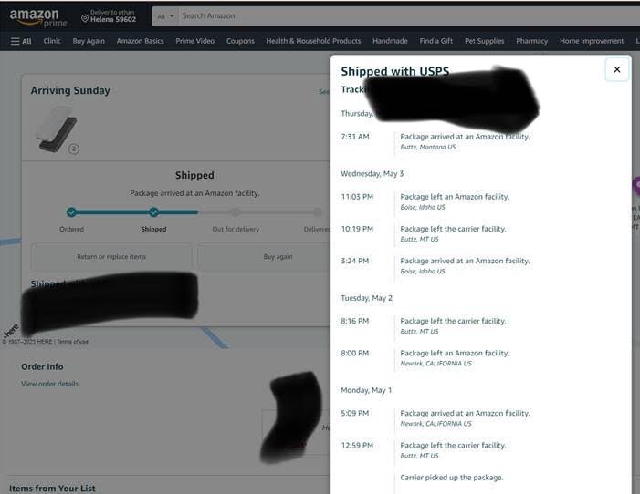Open Pet Supplies navigation link
Screen dimensions: 640x494
(x=484, y=41)
